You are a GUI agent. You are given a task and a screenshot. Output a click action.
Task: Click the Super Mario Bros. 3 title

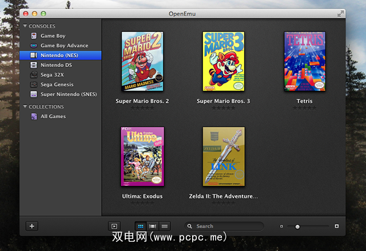coord(224,101)
